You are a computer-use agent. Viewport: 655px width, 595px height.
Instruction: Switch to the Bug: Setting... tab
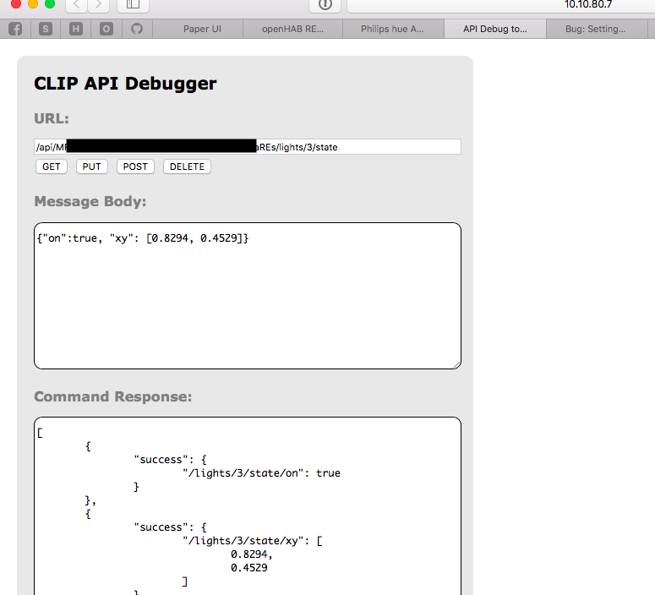click(595, 29)
